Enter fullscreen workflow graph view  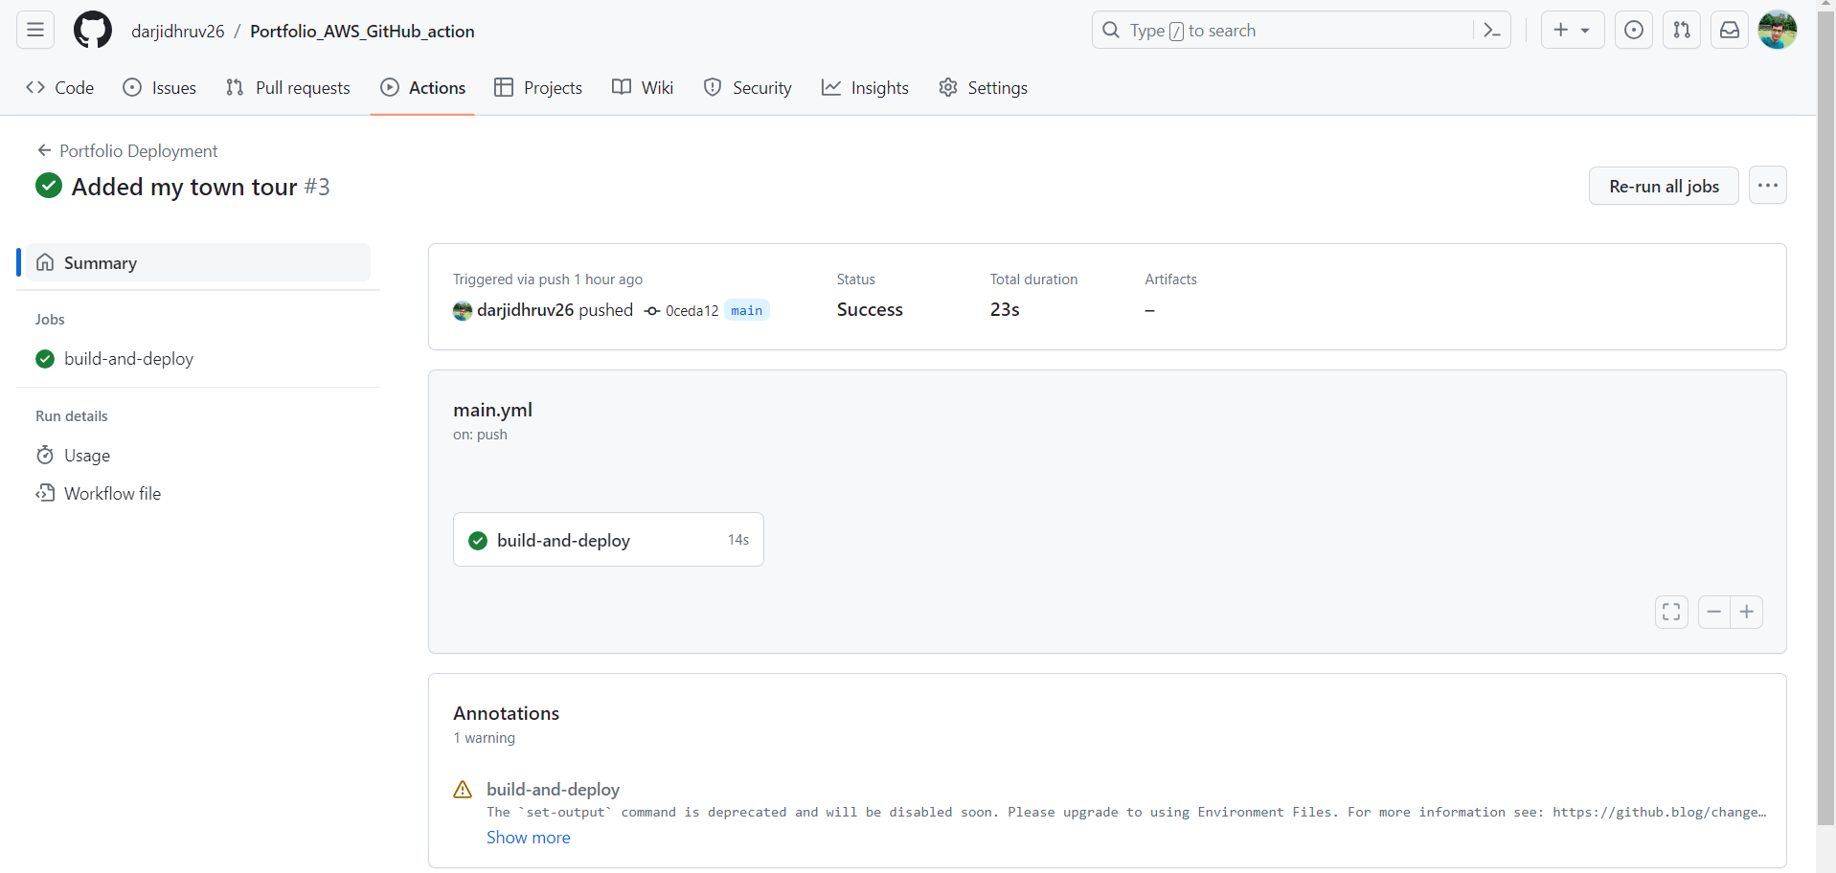click(x=1671, y=612)
